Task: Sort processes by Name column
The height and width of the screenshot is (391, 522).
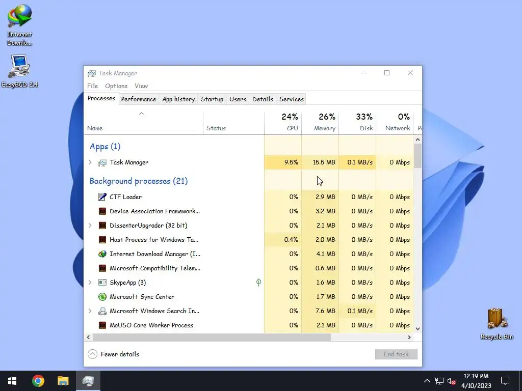Action: click(143, 123)
